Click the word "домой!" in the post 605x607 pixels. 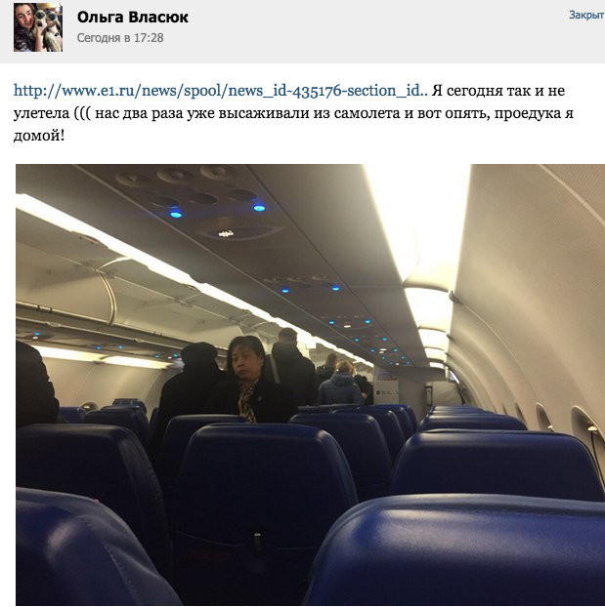click(39, 136)
